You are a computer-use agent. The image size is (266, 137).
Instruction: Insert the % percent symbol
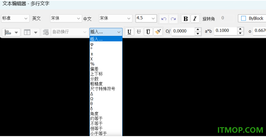click(106, 64)
